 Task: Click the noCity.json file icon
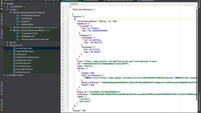(x=14, y=54)
